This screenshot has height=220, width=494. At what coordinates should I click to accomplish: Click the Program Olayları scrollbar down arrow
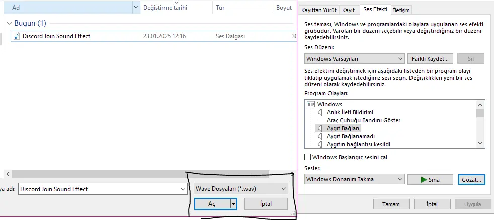[x=480, y=143]
